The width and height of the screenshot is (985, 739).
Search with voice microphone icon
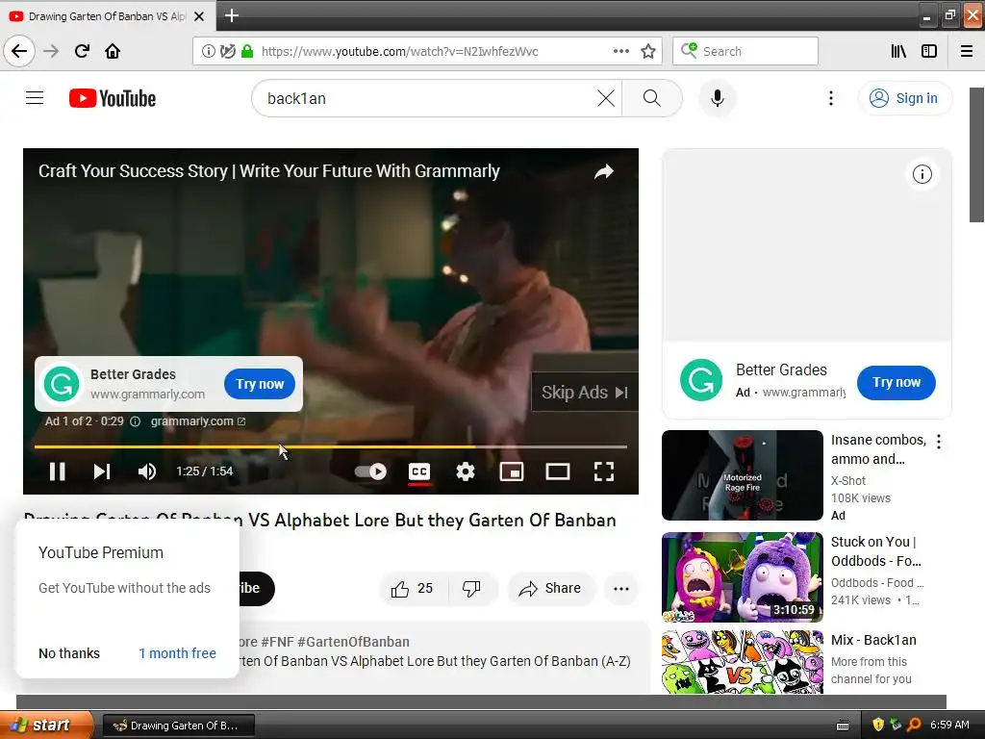click(718, 98)
